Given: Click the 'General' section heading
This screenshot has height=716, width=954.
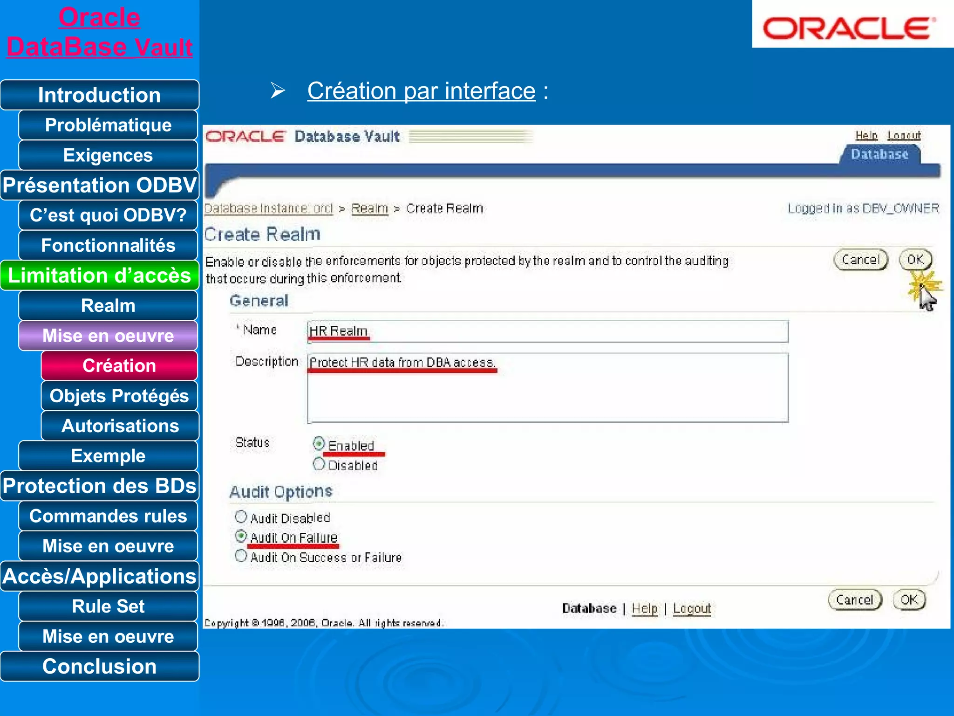Looking at the screenshot, I should (x=259, y=301).
